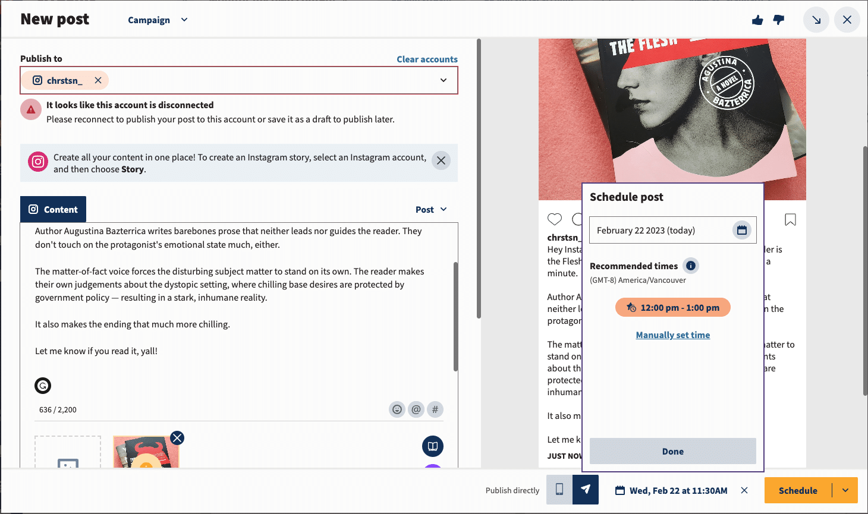This screenshot has width=868, height=514.
Task: Click the Publish directly label
Action: coord(512,491)
